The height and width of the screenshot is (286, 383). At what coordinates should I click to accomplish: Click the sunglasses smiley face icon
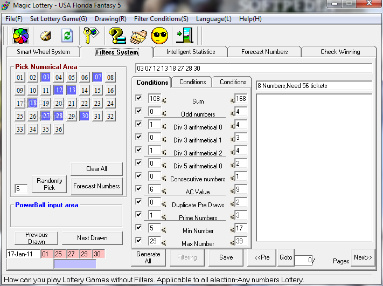[159, 36]
